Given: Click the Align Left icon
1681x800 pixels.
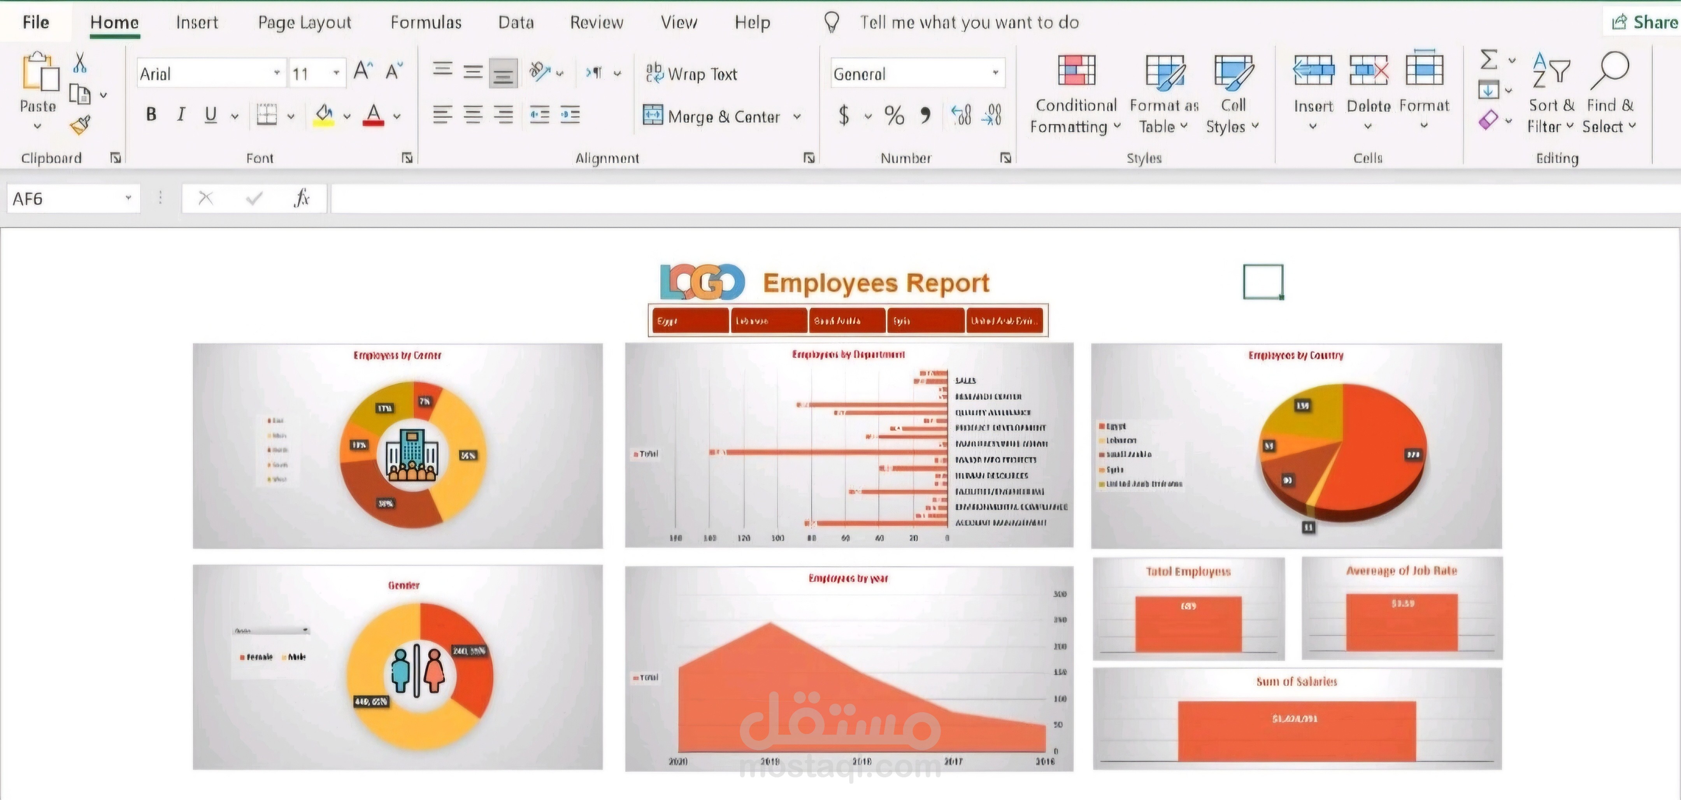Looking at the screenshot, I should coord(442,115).
